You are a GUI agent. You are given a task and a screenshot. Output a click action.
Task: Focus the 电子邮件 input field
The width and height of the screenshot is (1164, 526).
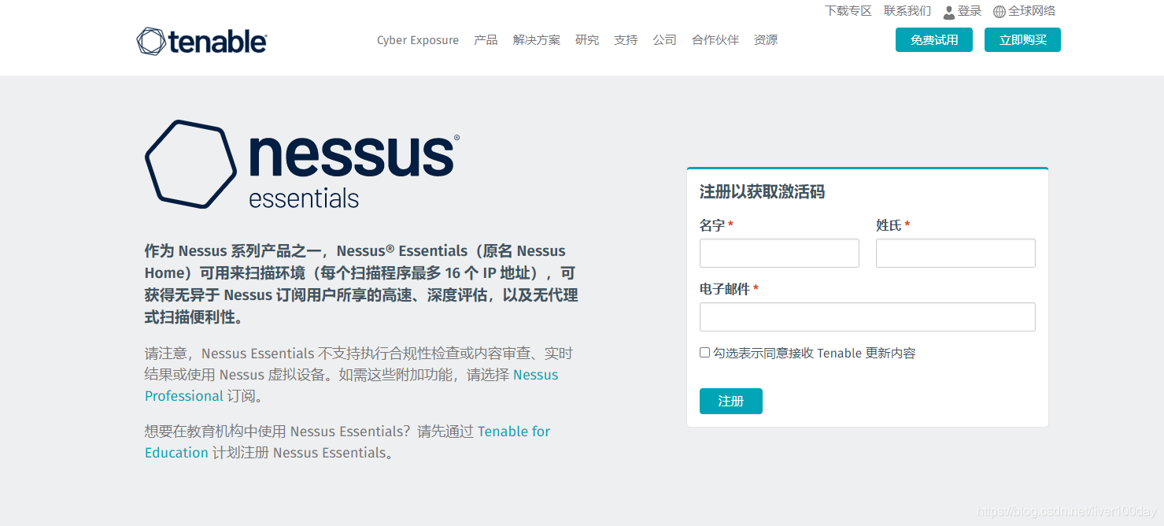click(x=867, y=317)
